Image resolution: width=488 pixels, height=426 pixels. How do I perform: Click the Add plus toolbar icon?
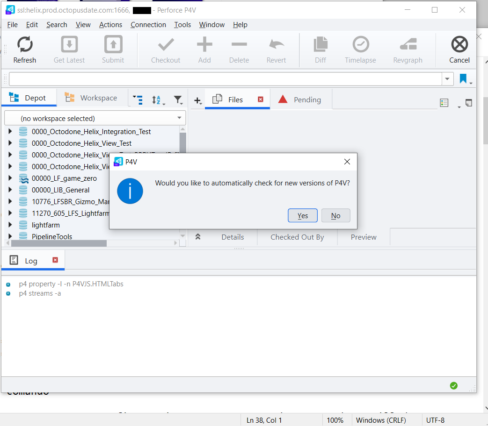(x=204, y=44)
